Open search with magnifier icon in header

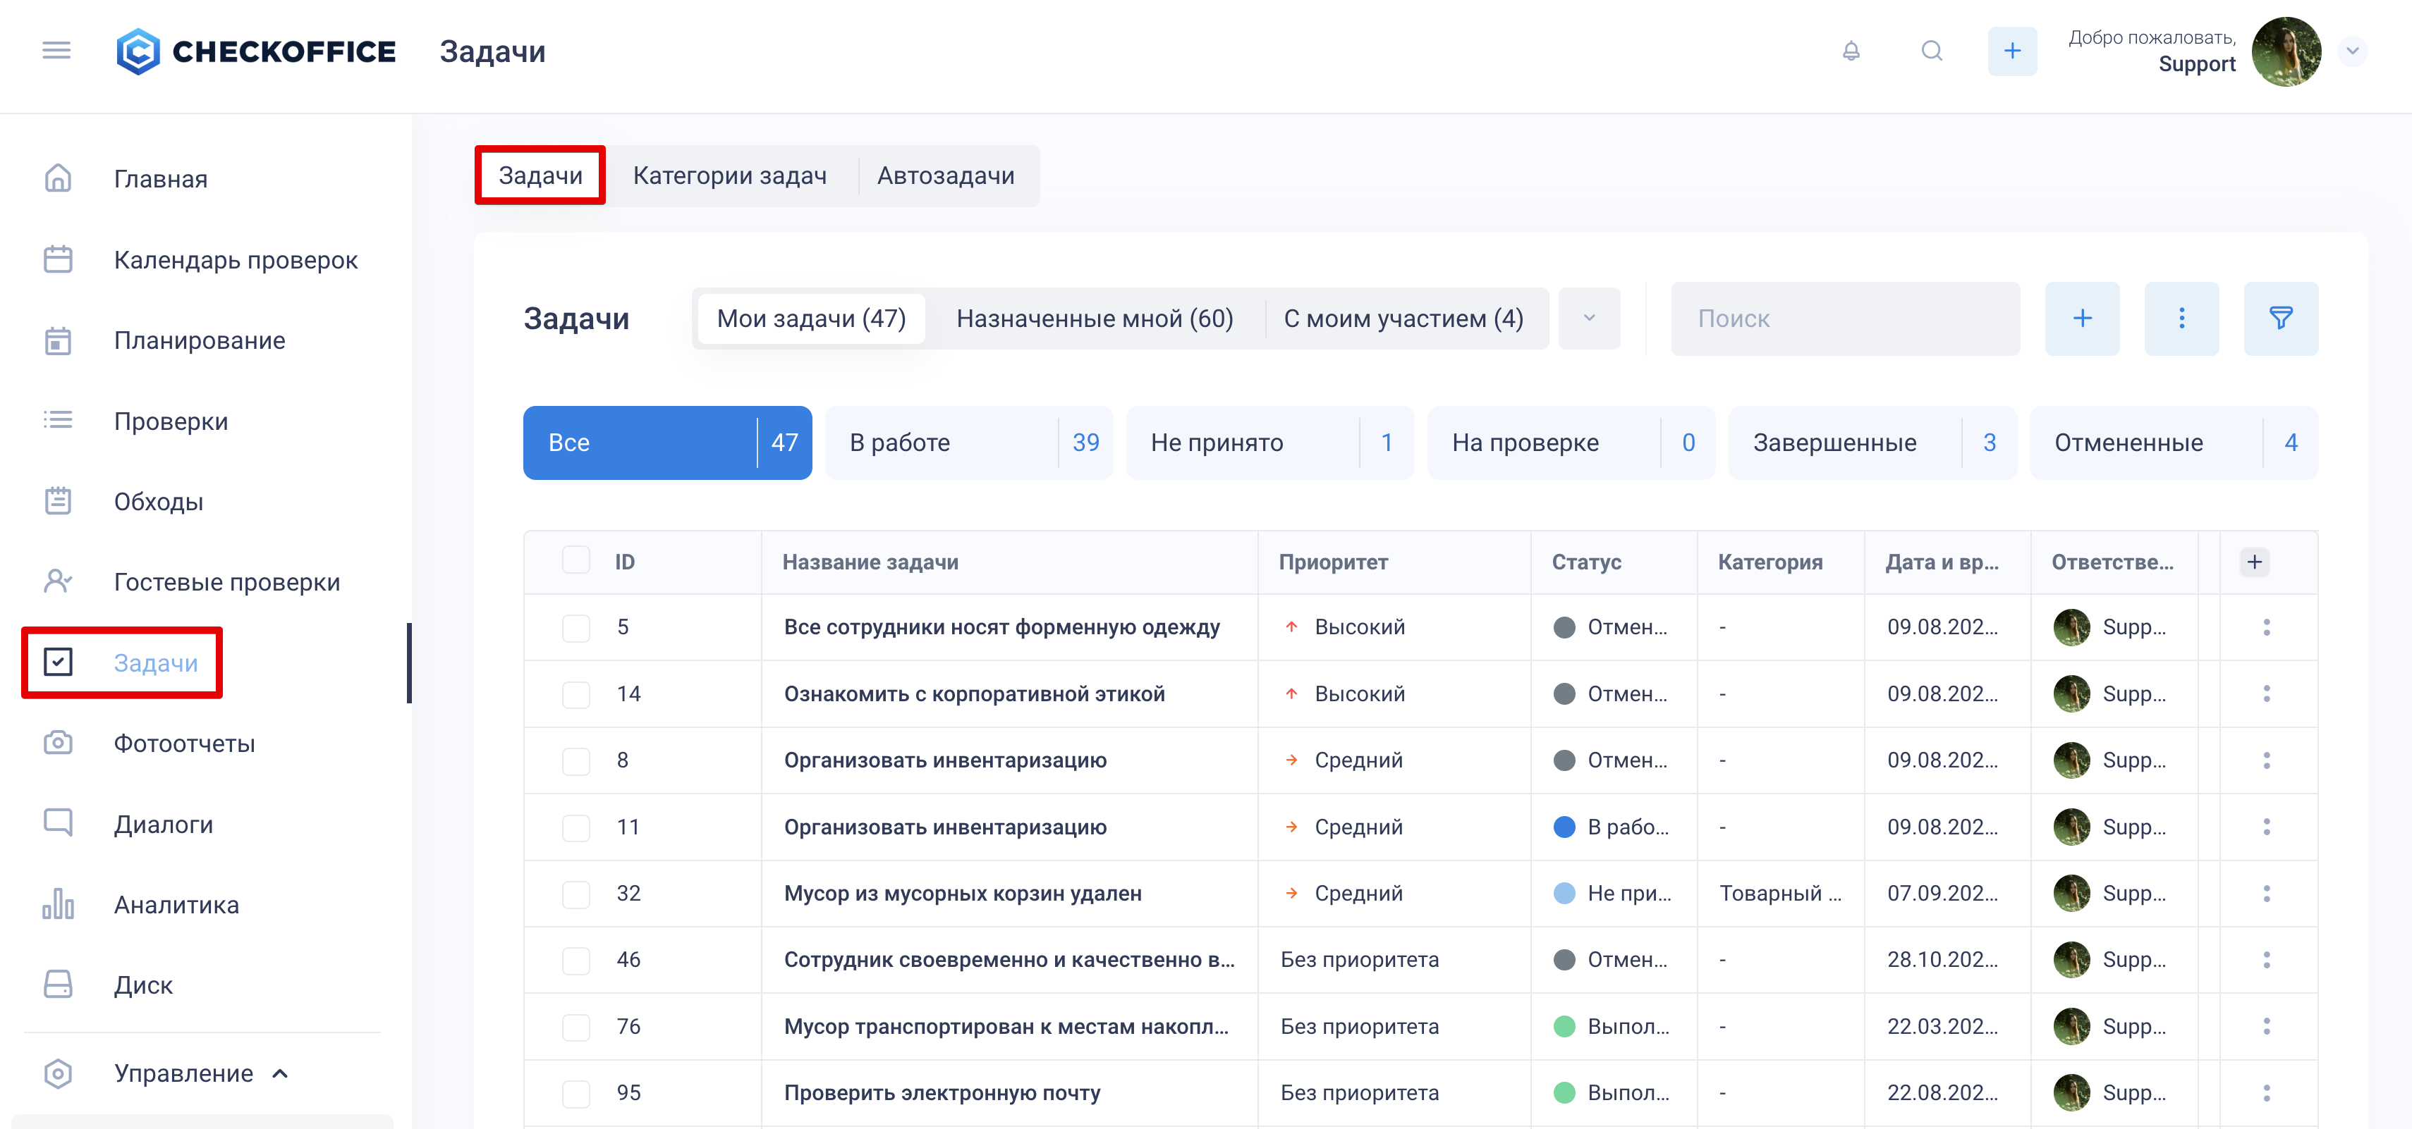pyautogui.click(x=1931, y=51)
